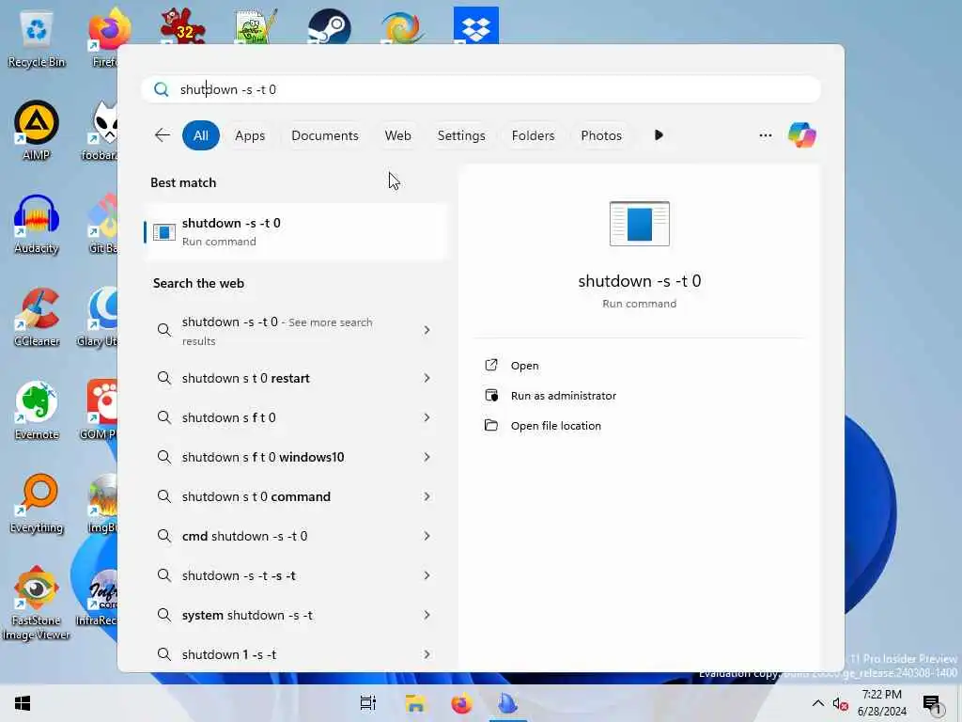Viewport: 962px width, 722px height.
Task: Open the more options ellipsis menu
Action: (x=765, y=135)
